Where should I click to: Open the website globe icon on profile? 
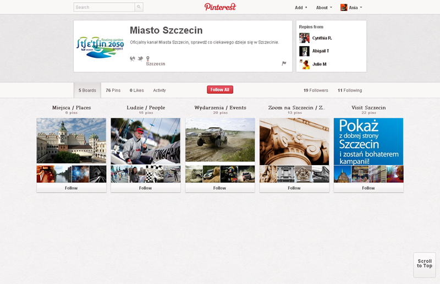click(133, 58)
